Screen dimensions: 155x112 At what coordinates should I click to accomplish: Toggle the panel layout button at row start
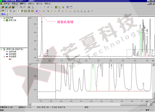[3, 11]
